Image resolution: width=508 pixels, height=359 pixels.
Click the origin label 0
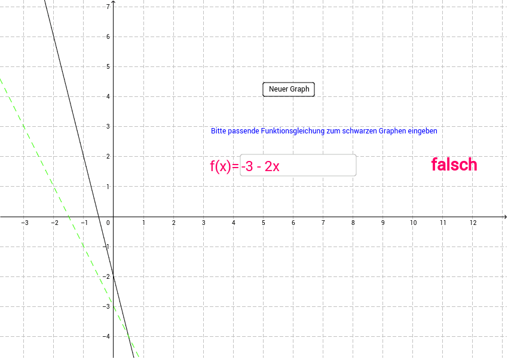click(108, 223)
